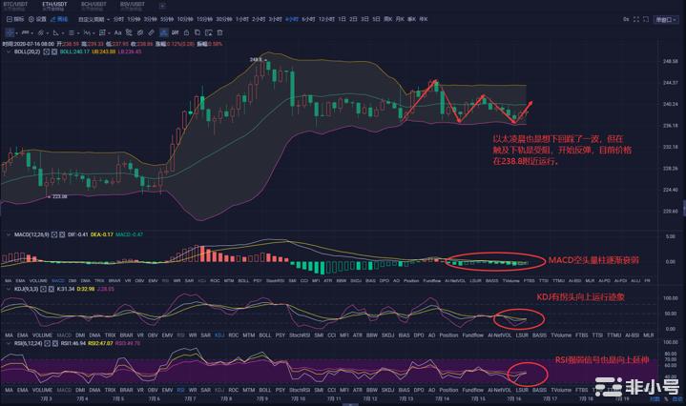Click the 240.24 price label on price axis
The image size is (686, 406).
(670, 104)
